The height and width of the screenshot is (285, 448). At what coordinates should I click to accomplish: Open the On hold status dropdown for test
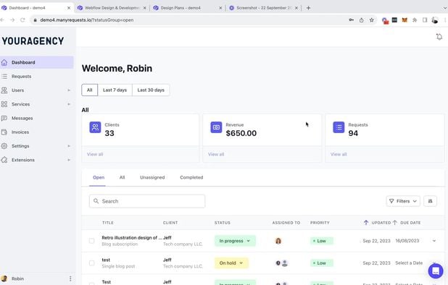click(x=231, y=263)
